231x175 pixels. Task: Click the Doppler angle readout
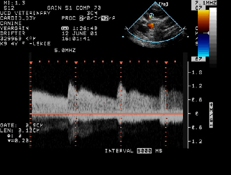click(14, 136)
